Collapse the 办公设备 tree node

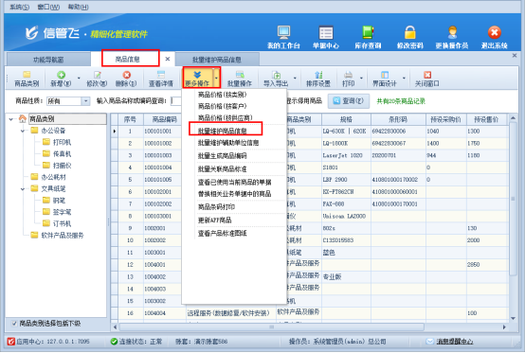[x=23, y=131]
